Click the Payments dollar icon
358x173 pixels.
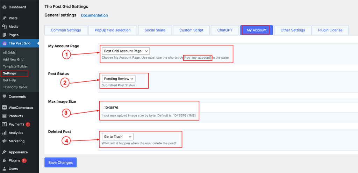click(x=4, y=124)
